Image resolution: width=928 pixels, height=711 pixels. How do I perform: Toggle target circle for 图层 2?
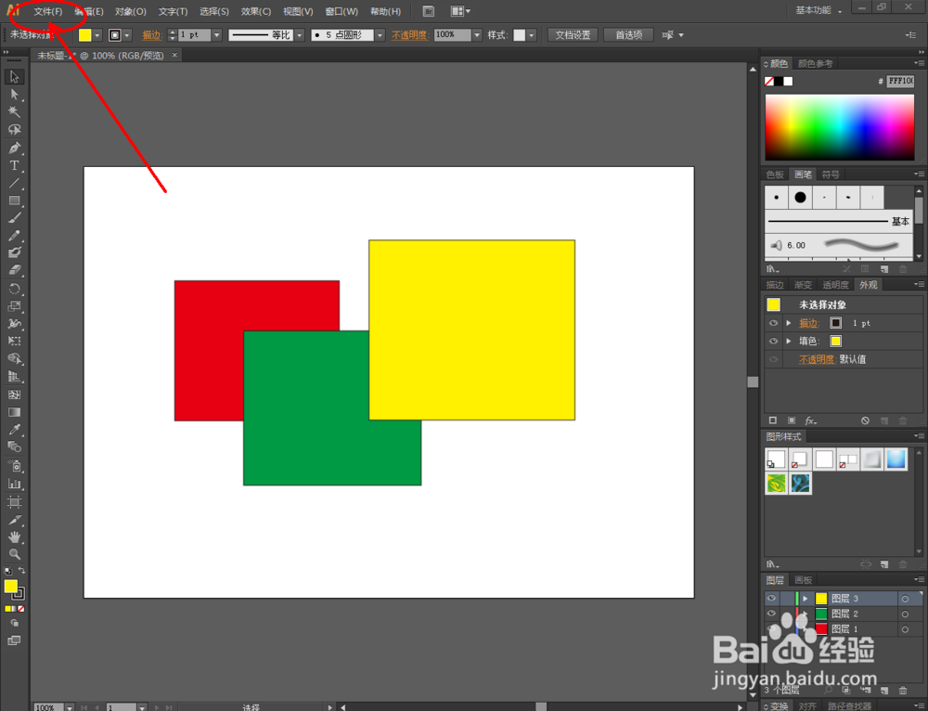tap(905, 614)
